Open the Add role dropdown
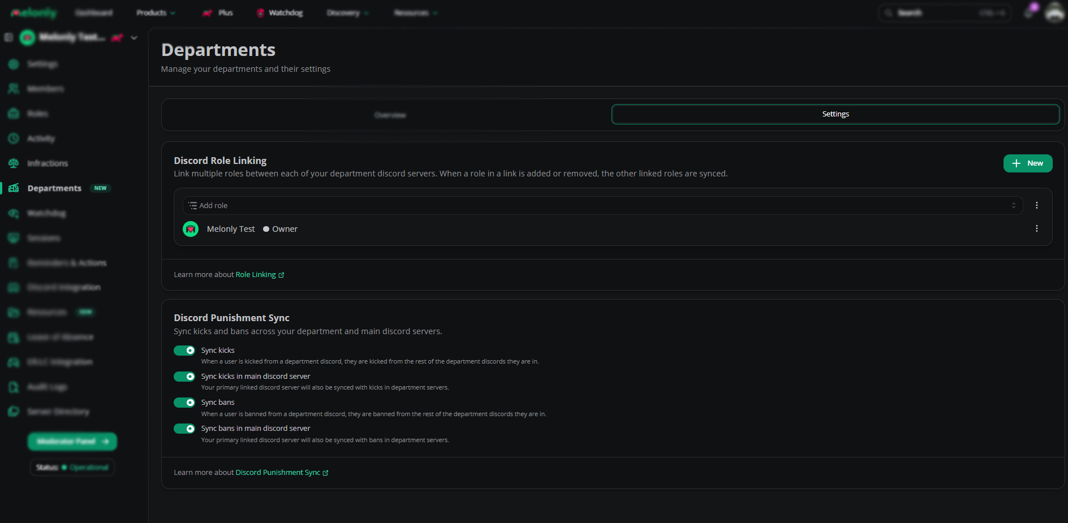 click(x=602, y=205)
